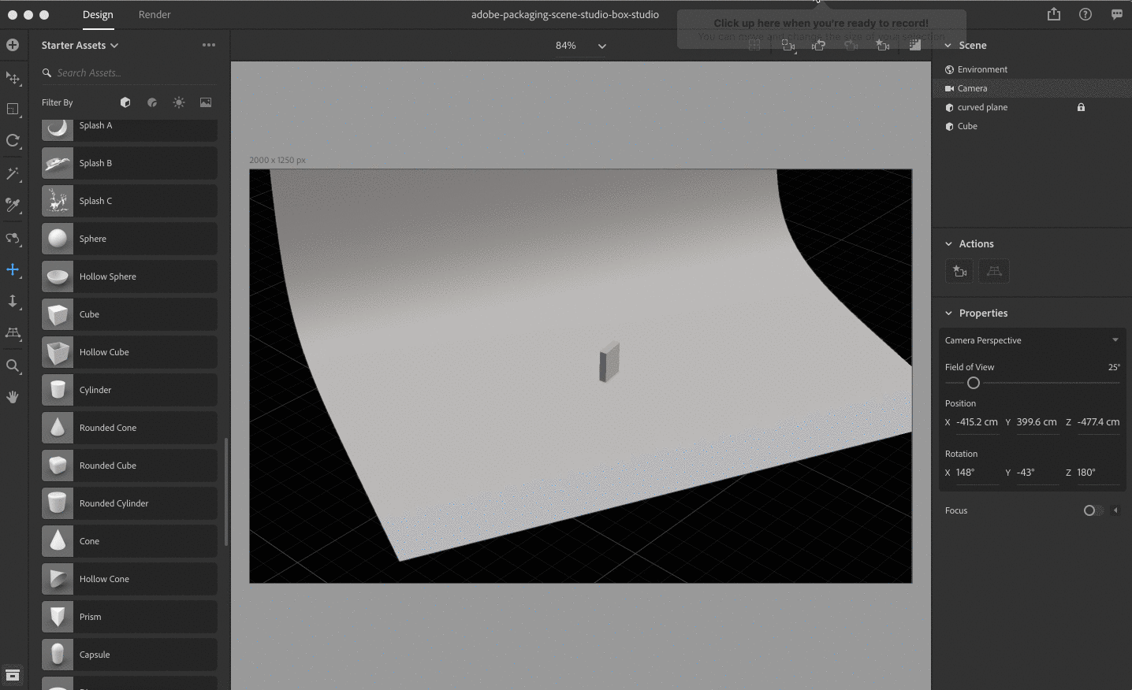Switch to the Design tab

point(98,14)
